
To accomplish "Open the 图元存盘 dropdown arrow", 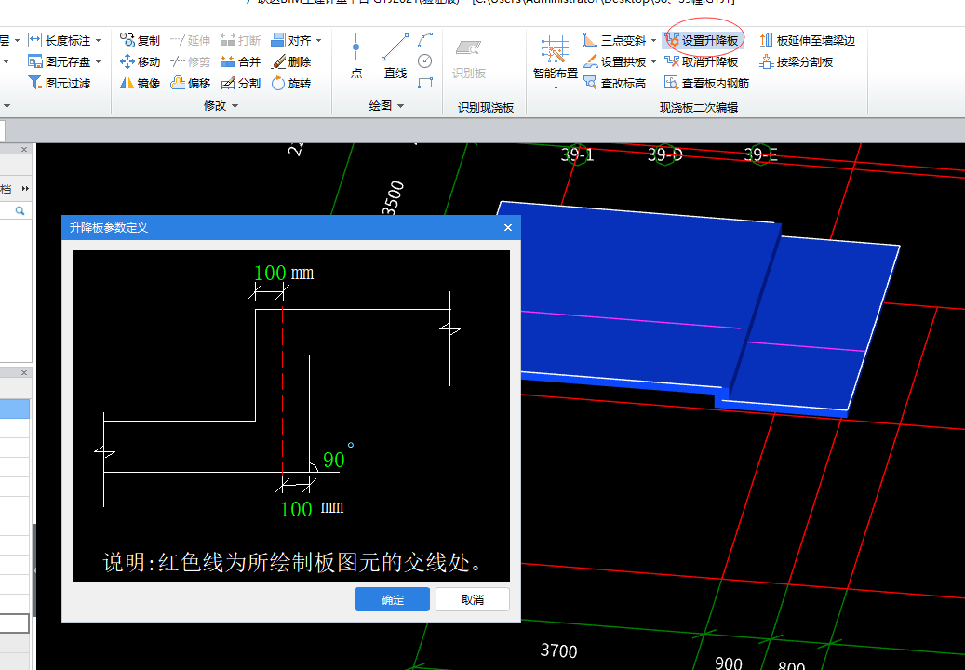I will tap(98, 61).
